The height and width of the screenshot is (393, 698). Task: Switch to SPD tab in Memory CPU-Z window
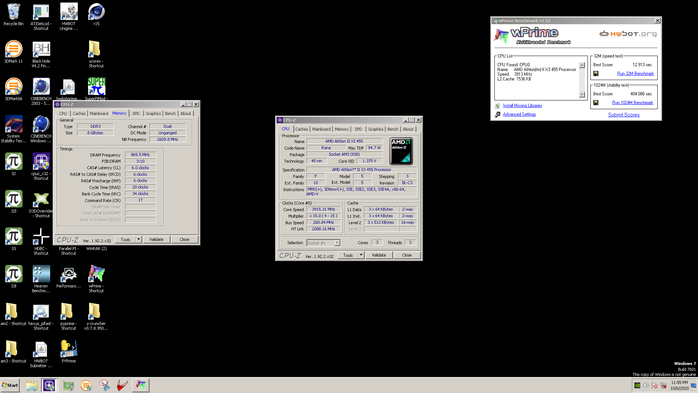pos(136,114)
